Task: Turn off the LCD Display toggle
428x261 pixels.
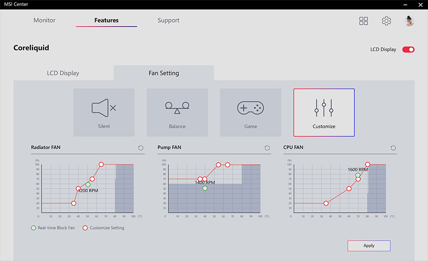Action: [409, 50]
